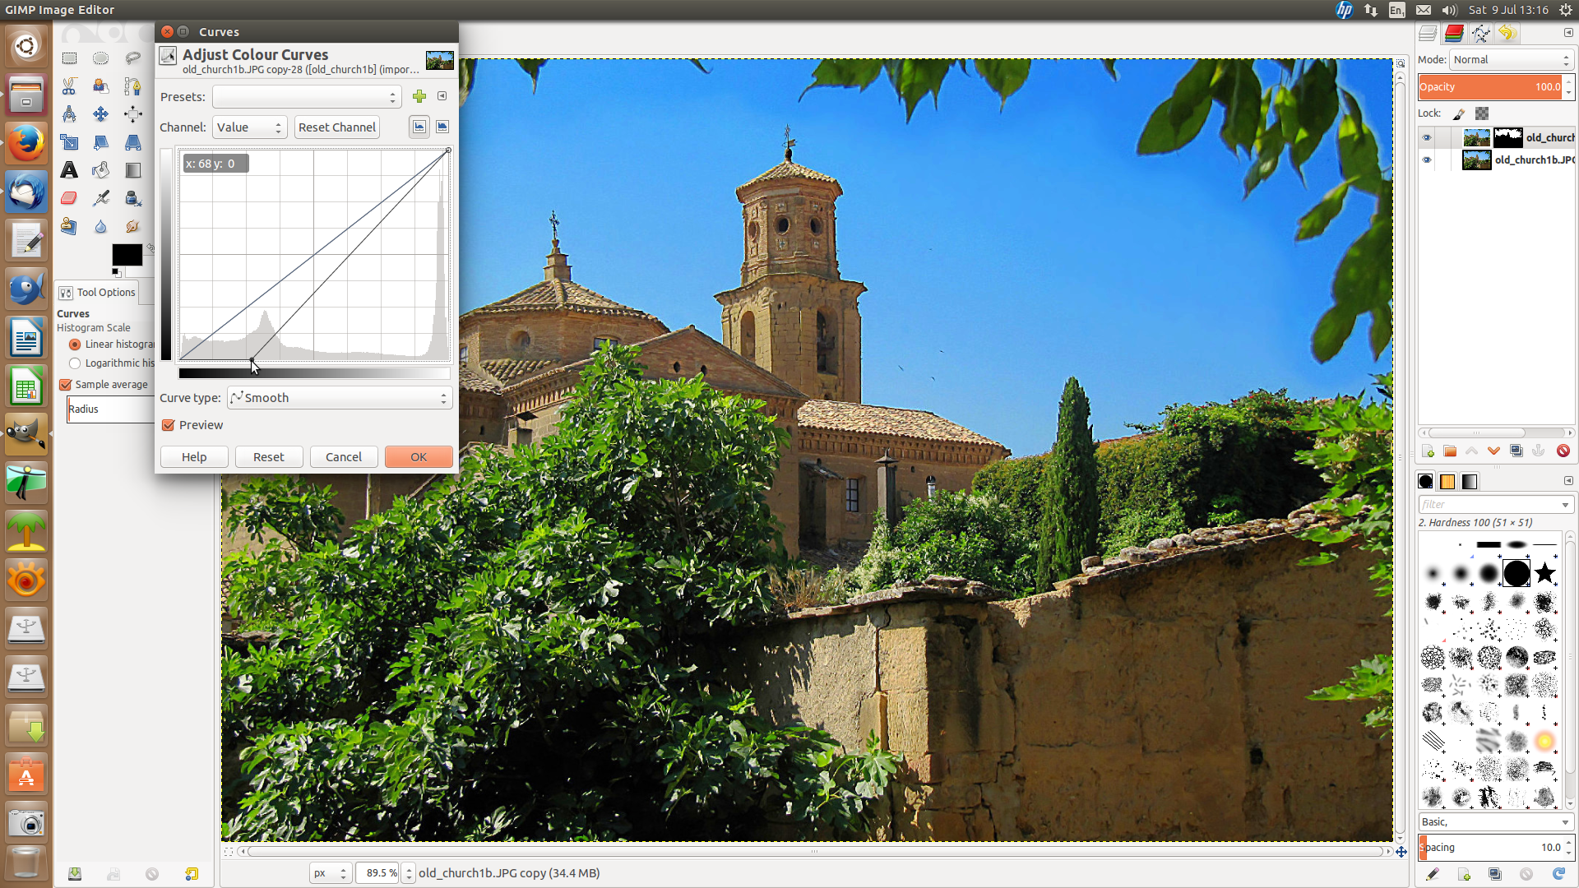Open the Presets dropdown in Curves
Viewport: 1579px width, 888px height.
pyautogui.click(x=307, y=97)
